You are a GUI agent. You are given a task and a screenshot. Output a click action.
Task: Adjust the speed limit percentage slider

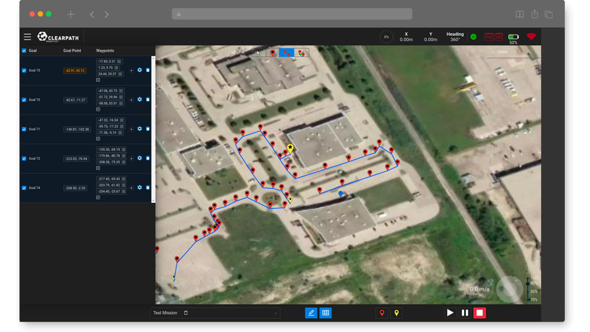[528, 289]
